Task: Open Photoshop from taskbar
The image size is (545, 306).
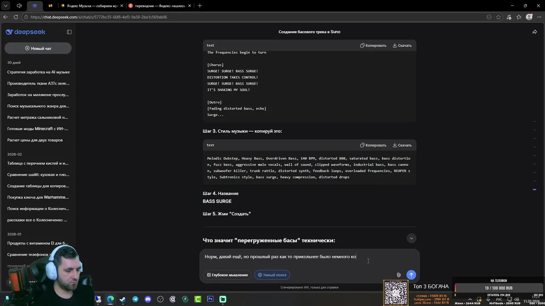Action: (x=210, y=299)
